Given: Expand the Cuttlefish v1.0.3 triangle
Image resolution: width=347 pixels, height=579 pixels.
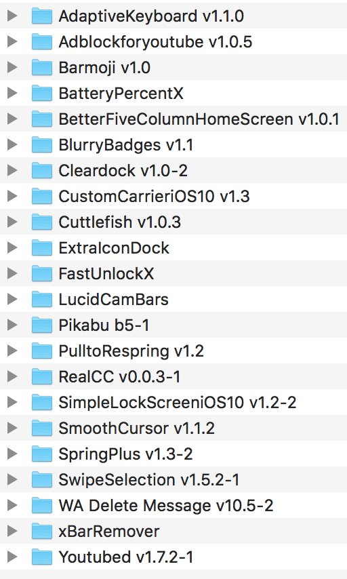Looking at the screenshot, I should coord(13,222).
